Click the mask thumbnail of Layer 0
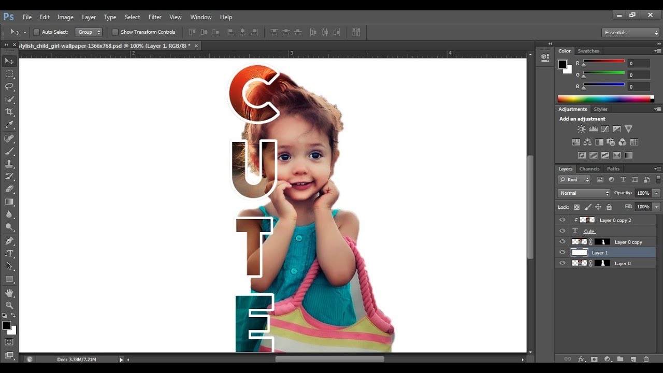663x373 pixels. coord(602,263)
